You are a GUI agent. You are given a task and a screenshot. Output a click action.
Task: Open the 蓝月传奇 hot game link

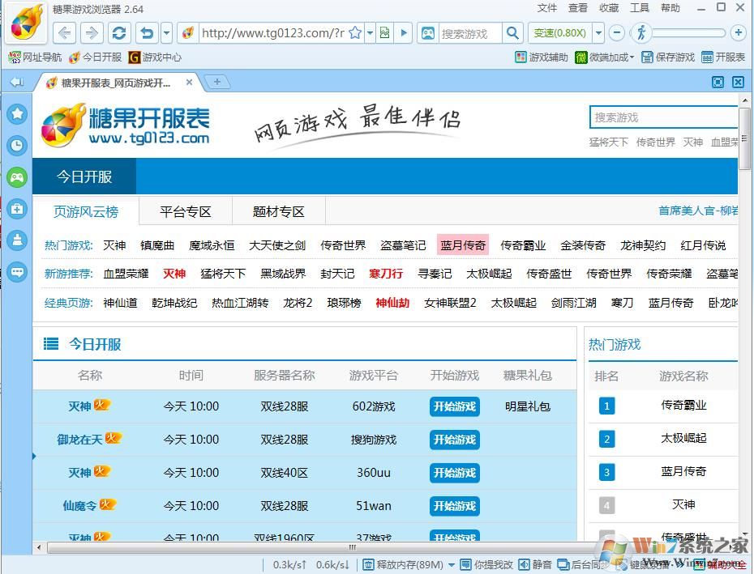point(463,245)
